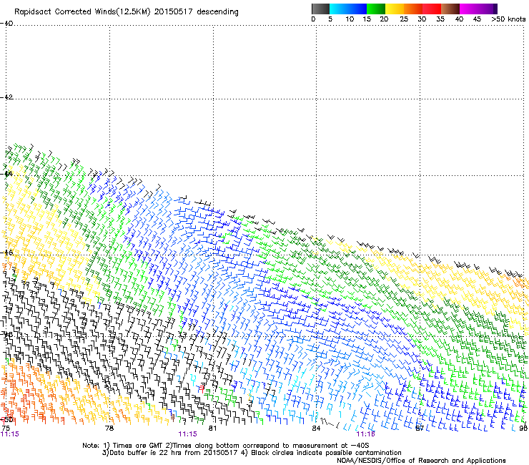Click the gray 0-5 knots color segment

[320, 9]
